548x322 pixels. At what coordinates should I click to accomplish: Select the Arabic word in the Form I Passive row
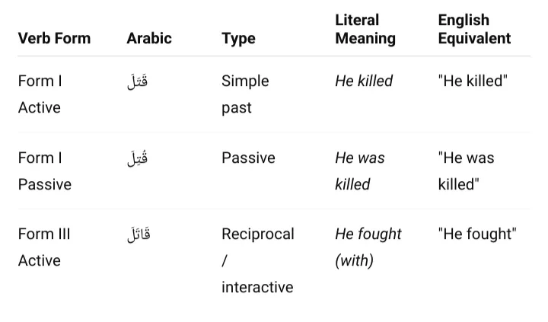click(x=138, y=158)
